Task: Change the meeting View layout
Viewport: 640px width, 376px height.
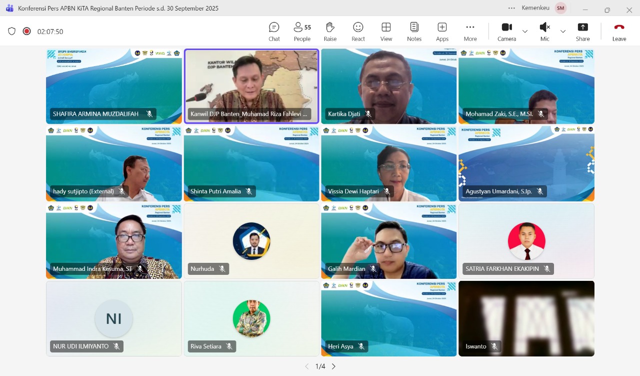Action: point(386,32)
